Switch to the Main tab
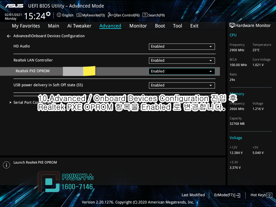 tap(54, 26)
